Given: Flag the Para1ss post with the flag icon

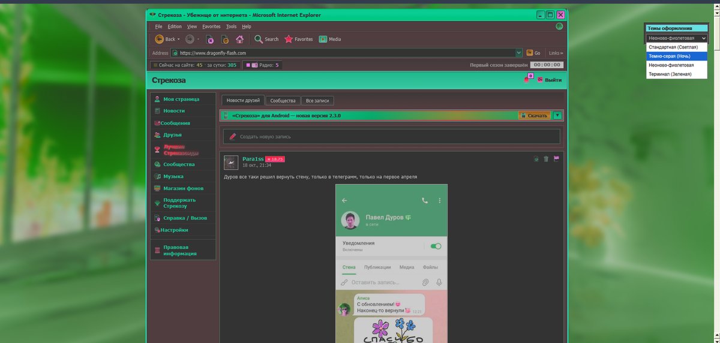Looking at the screenshot, I should [556, 159].
